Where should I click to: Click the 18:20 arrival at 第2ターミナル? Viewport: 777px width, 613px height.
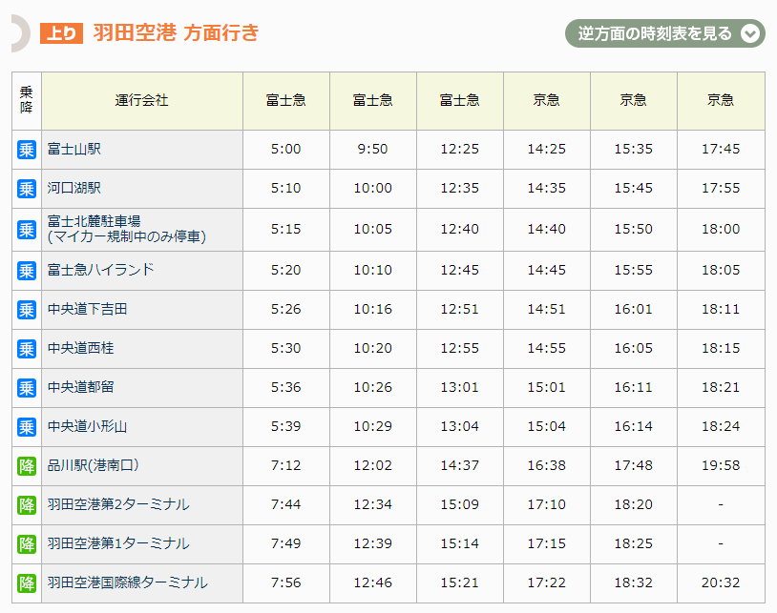[634, 504]
